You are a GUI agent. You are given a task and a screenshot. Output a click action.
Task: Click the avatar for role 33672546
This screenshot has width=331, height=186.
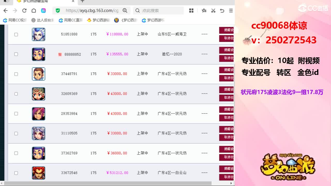click(x=39, y=173)
